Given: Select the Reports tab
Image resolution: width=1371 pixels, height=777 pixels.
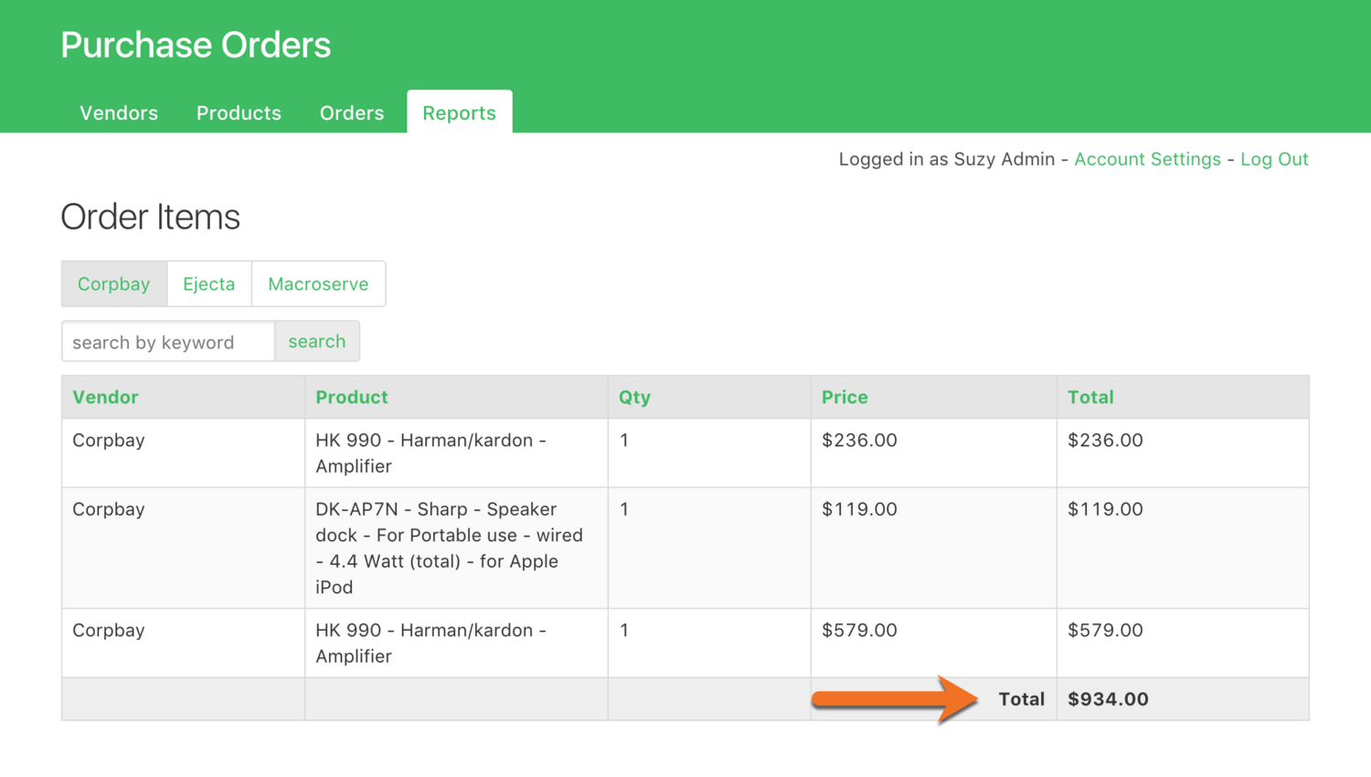Looking at the screenshot, I should (459, 113).
